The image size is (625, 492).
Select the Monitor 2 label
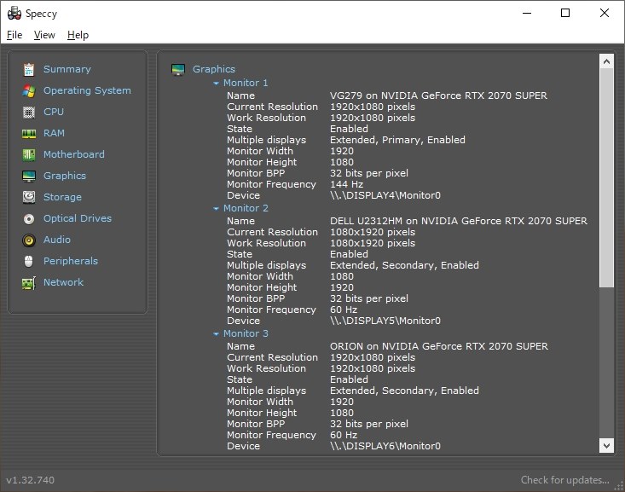(x=246, y=208)
